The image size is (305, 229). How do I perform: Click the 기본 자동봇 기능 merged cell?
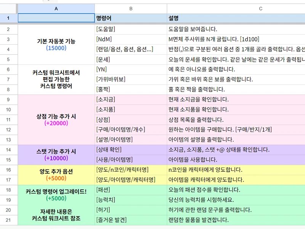click(56, 44)
